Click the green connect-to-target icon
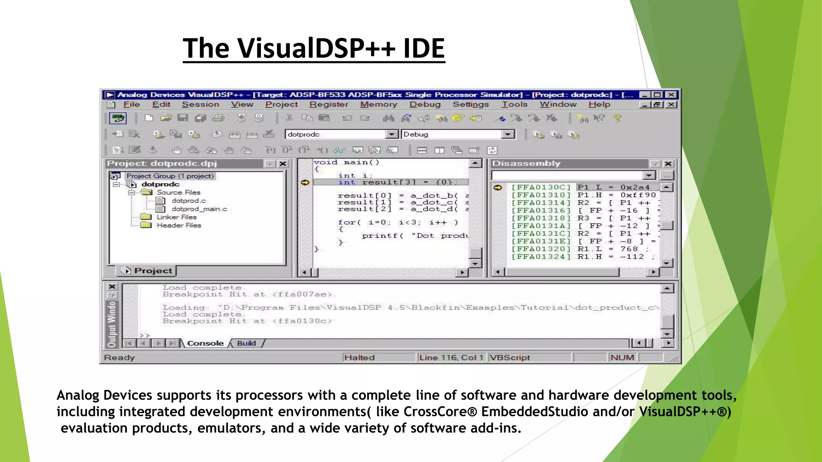Viewport: 822px width, 462px height. [x=118, y=118]
